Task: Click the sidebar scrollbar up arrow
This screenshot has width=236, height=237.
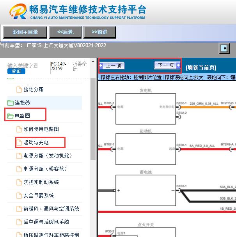Action: [93, 61]
